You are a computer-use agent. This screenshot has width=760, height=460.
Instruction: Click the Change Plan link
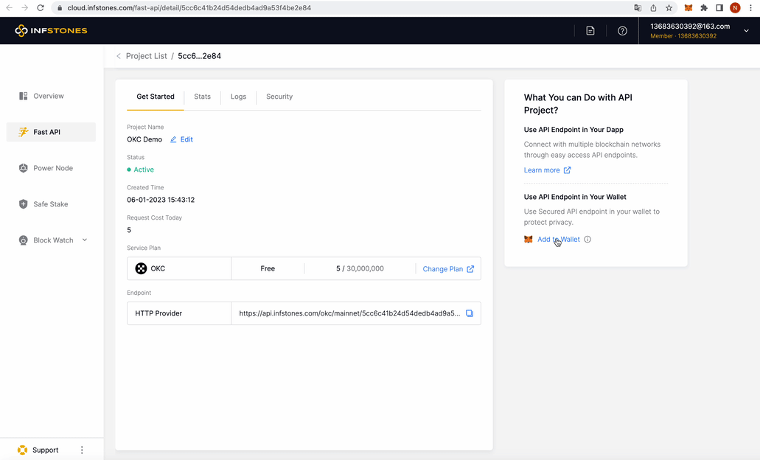(x=443, y=269)
